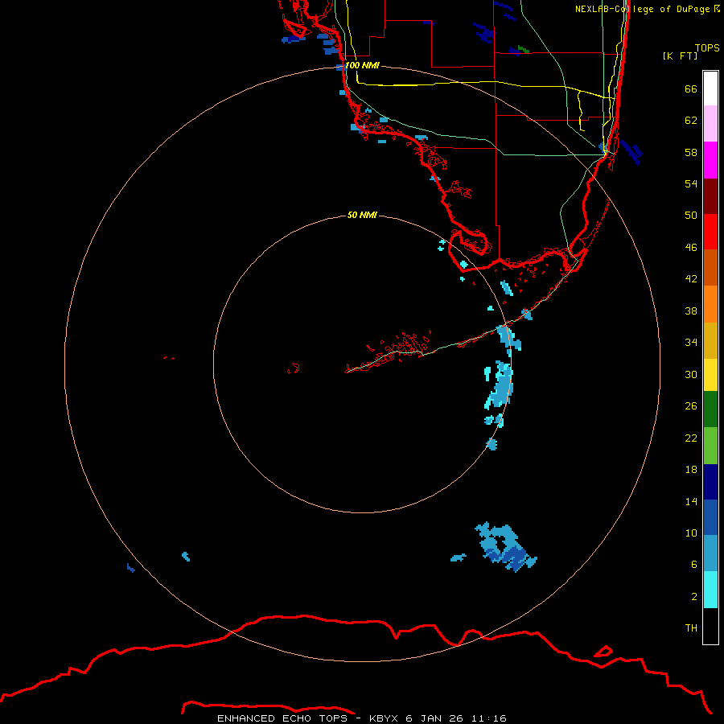Select the dark red (maroon) legend swatch
This screenshot has width=724, height=724.
point(710,196)
